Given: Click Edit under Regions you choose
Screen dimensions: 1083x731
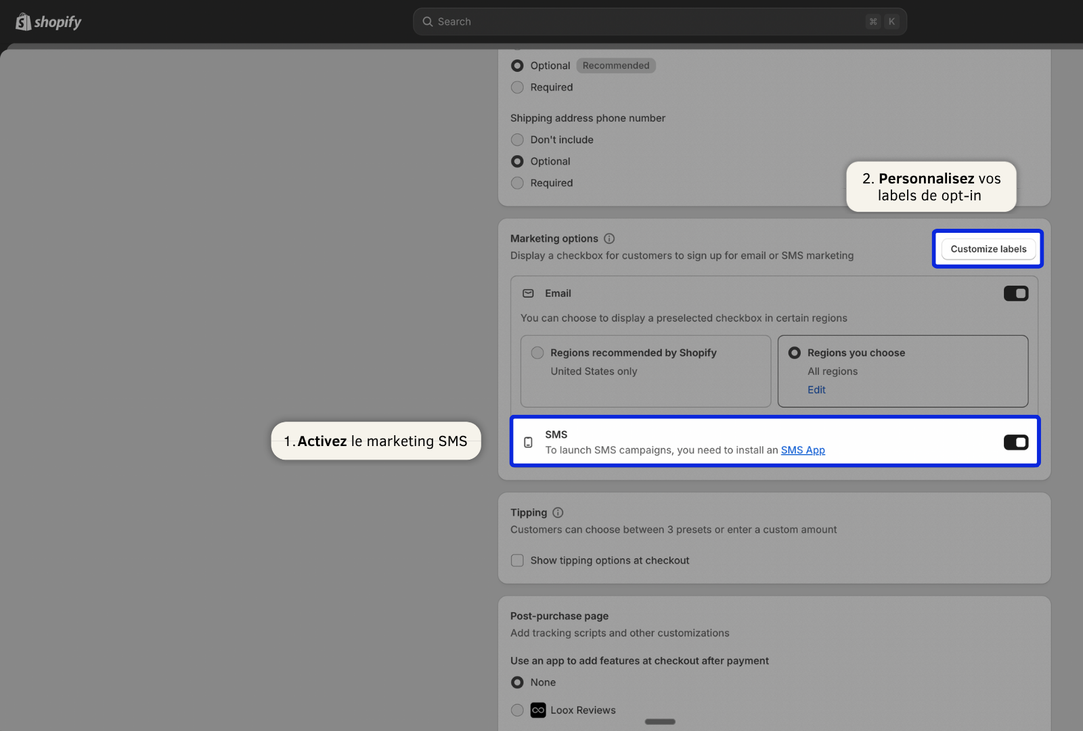Looking at the screenshot, I should (816, 390).
